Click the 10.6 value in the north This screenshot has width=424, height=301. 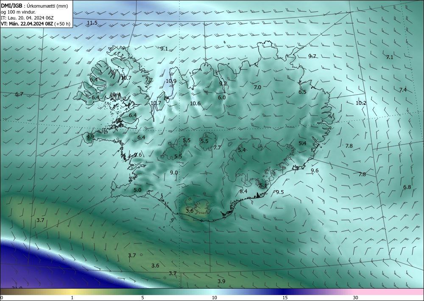click(x=195, y=104)
